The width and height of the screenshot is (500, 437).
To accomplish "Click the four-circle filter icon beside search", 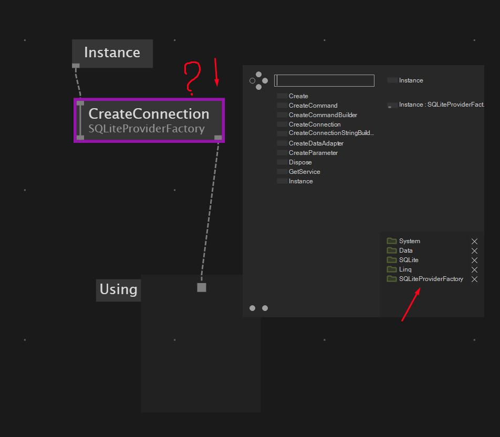I will [258, 81].
